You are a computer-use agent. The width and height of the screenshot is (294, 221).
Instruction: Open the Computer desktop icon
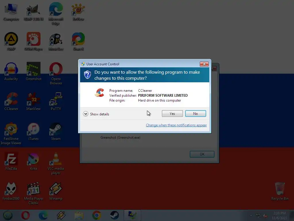click(x=11, y=12)
